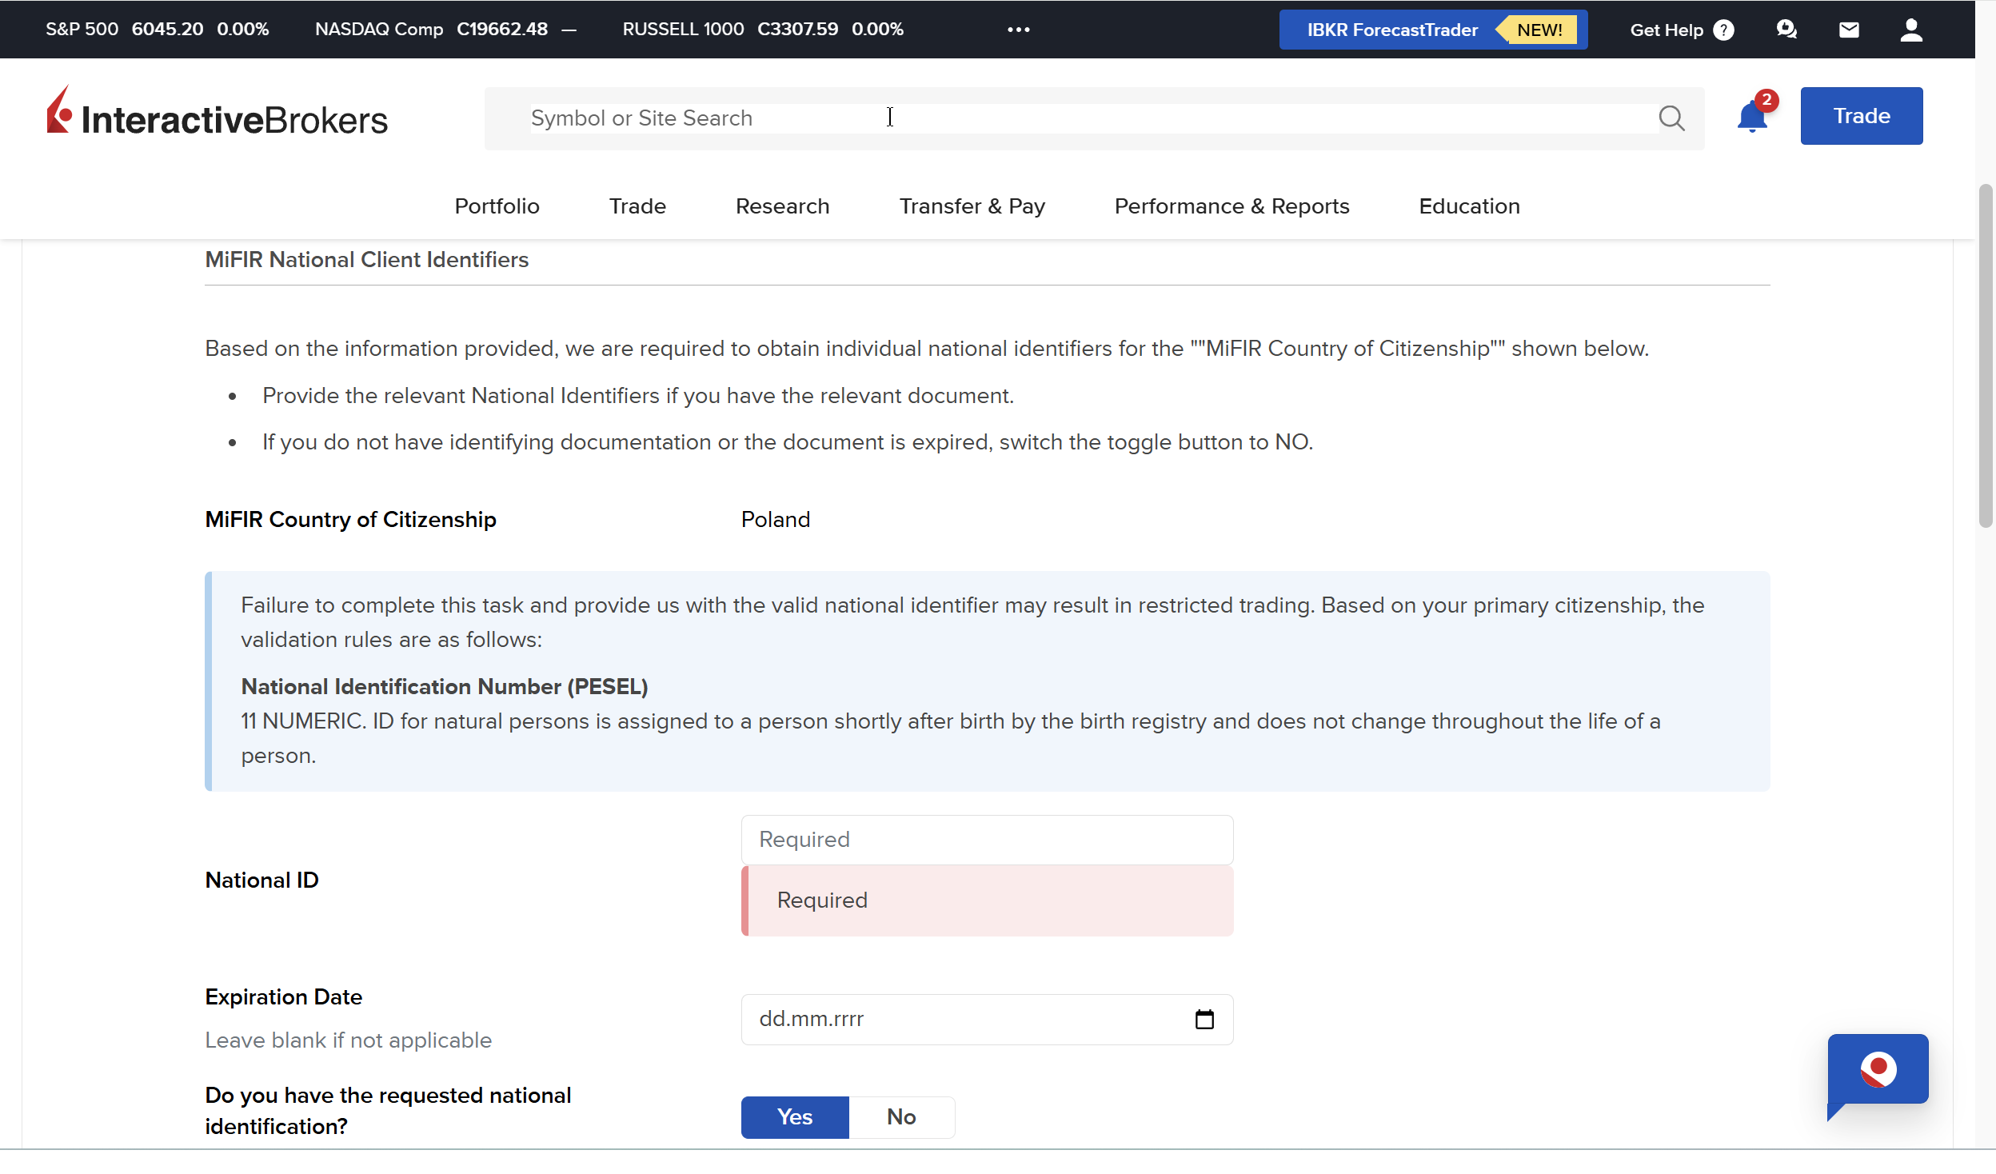The width and height of the screenshot is (1996, 1174).
Task: Open the chat support icon in header
Action: (x=1786, y=30)
